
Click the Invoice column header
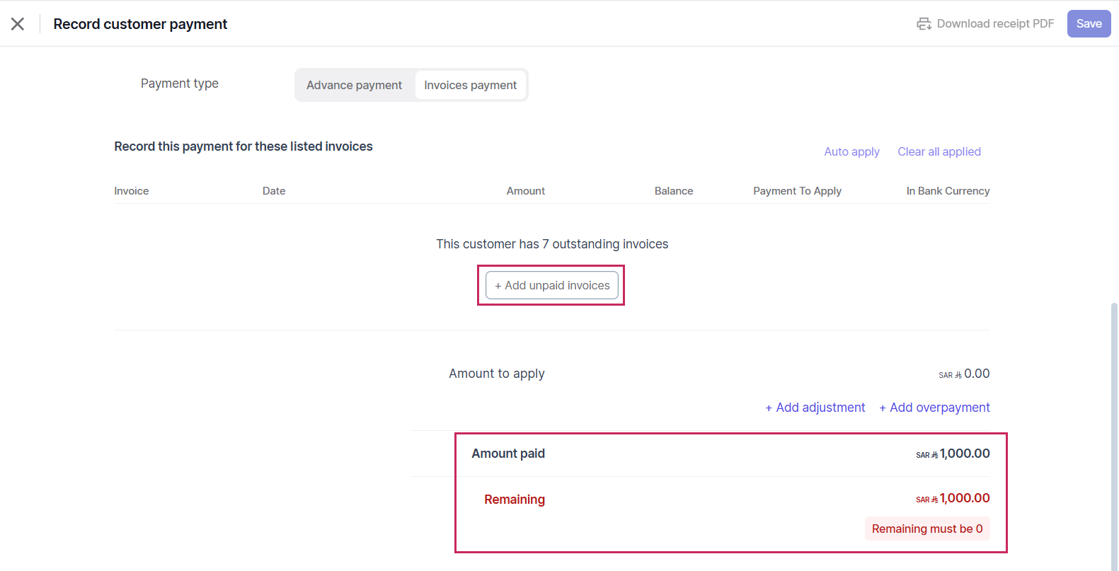[x=132, y=191]
